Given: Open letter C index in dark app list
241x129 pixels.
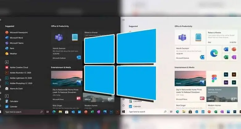Looking at the screenshot, I should [x=7, y=96].
